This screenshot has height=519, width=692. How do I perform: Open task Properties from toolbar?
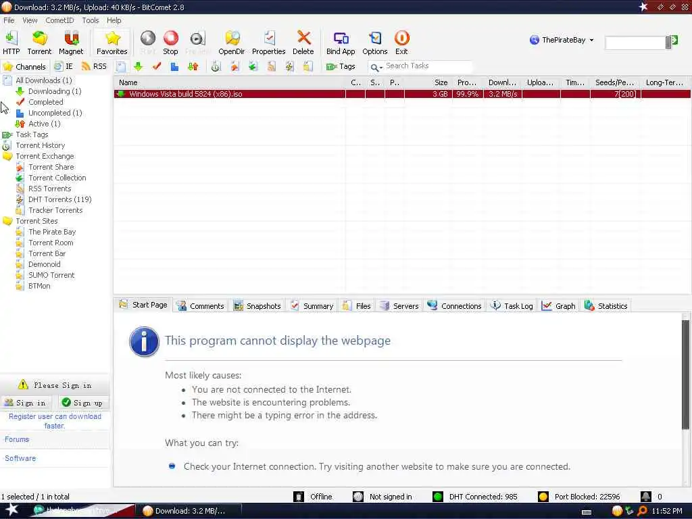(x=268, y=43)
